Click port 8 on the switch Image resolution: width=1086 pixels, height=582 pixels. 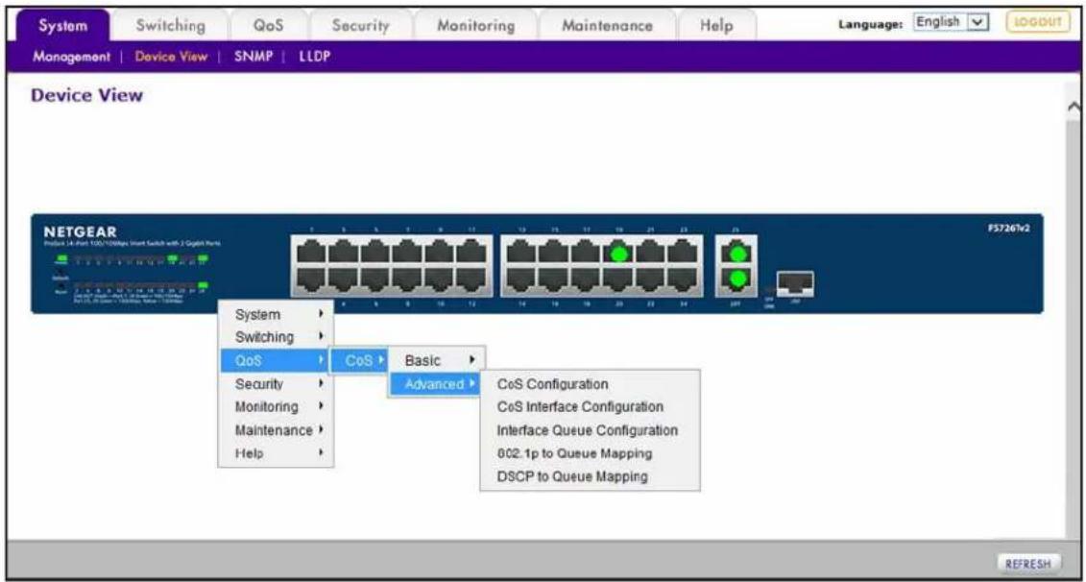click(x=407, y=279)
